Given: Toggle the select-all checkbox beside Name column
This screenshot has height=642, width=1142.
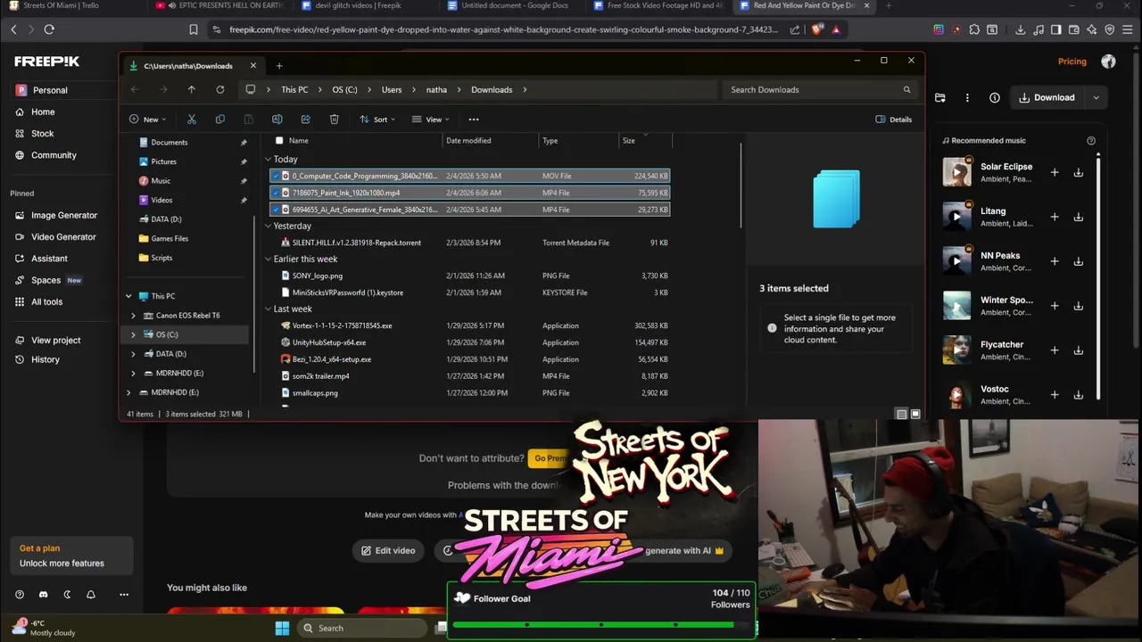Looking at the screenshot, I should 279,141.
